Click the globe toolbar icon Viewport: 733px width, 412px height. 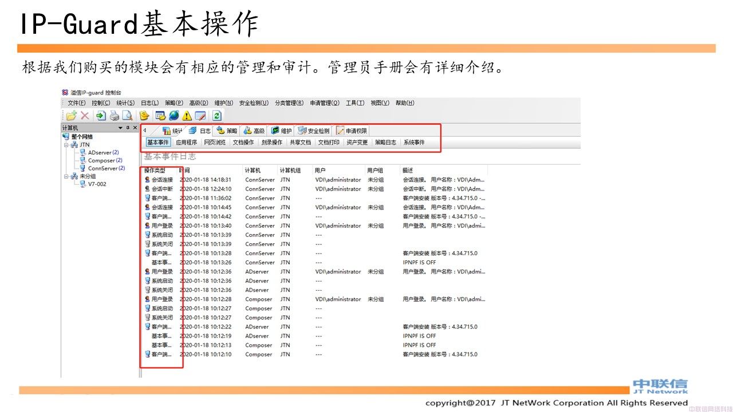pyautogui.click(x=174, y=116)
